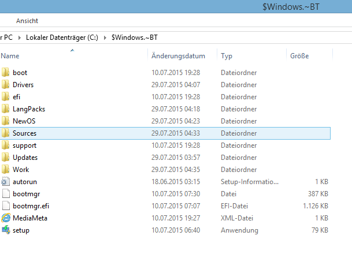
Task: Select the file name "bootmgr.efi"
Action: (x=31, y=206)
